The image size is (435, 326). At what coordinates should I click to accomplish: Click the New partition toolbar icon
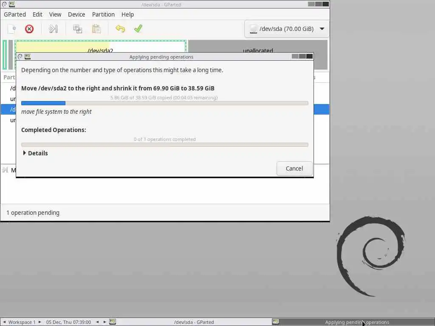(11, 29)
